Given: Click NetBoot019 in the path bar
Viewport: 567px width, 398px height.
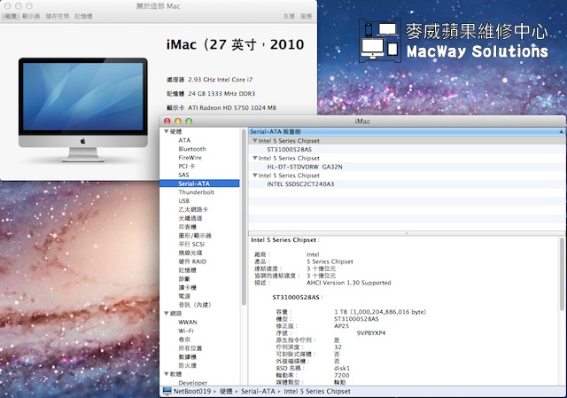Looking at the screenshot, I should (x=192, y=391).
